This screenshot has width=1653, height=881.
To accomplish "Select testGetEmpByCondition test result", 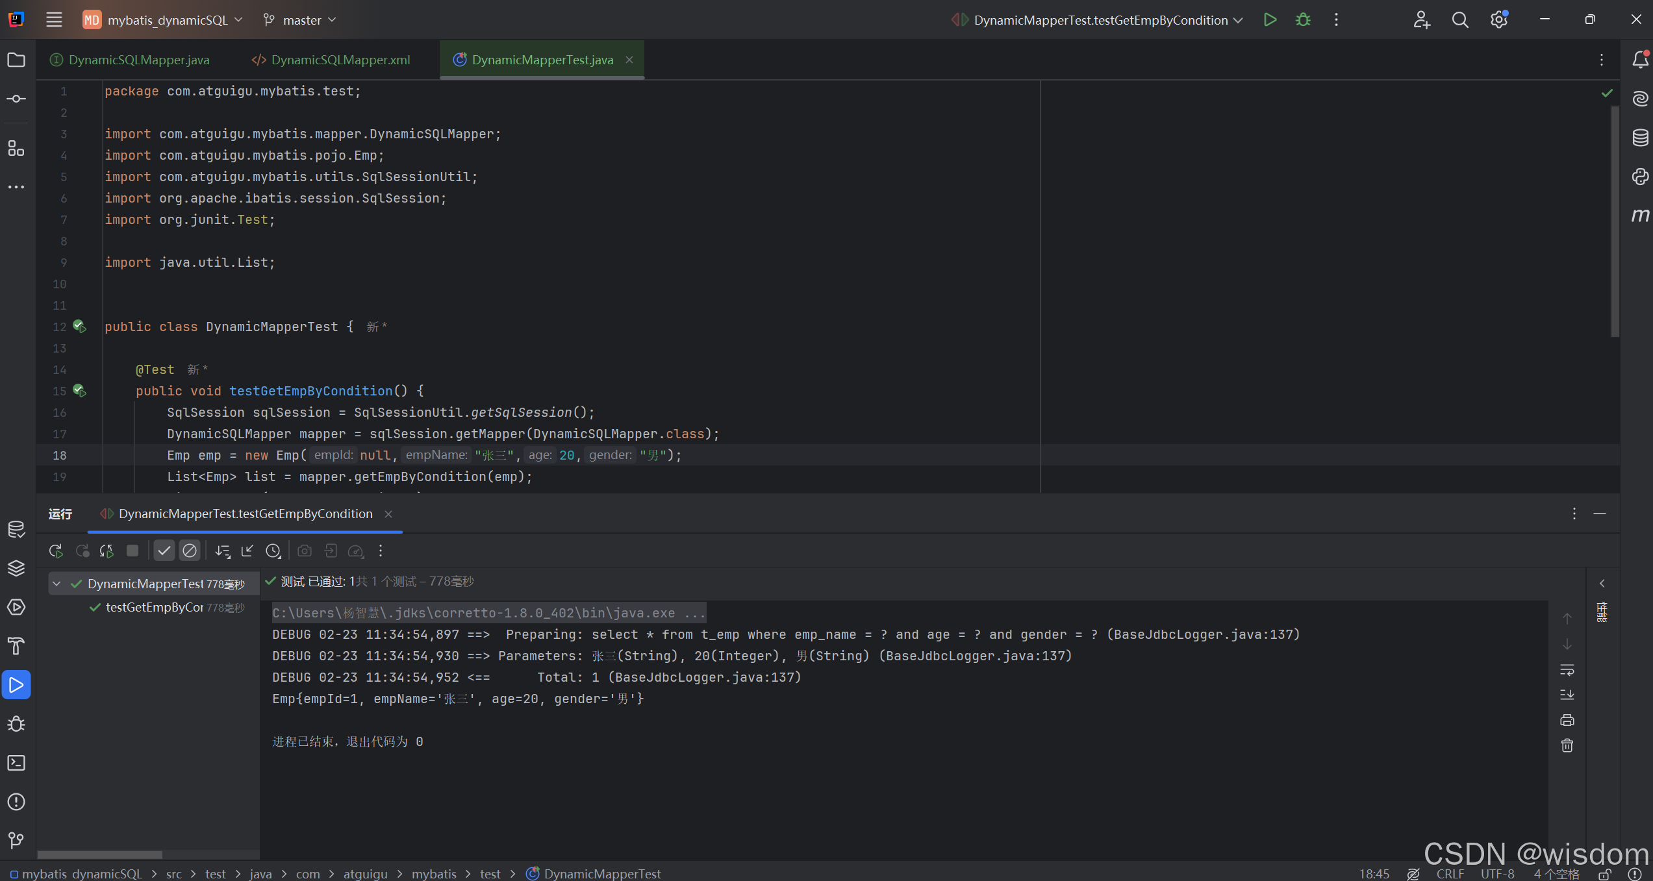I will point(155,608).
